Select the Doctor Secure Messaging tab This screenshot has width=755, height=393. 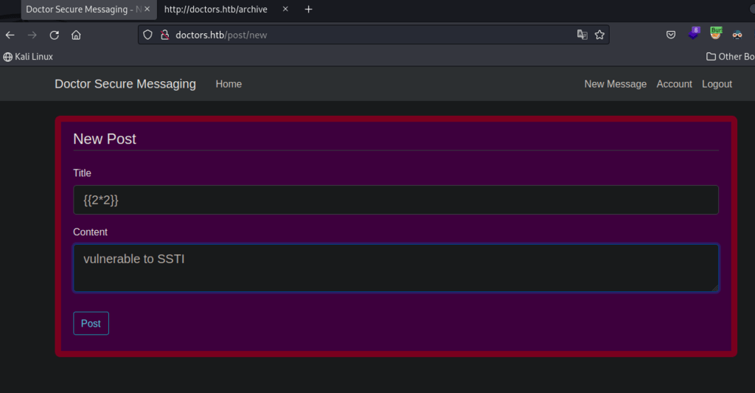pos(81,10)
